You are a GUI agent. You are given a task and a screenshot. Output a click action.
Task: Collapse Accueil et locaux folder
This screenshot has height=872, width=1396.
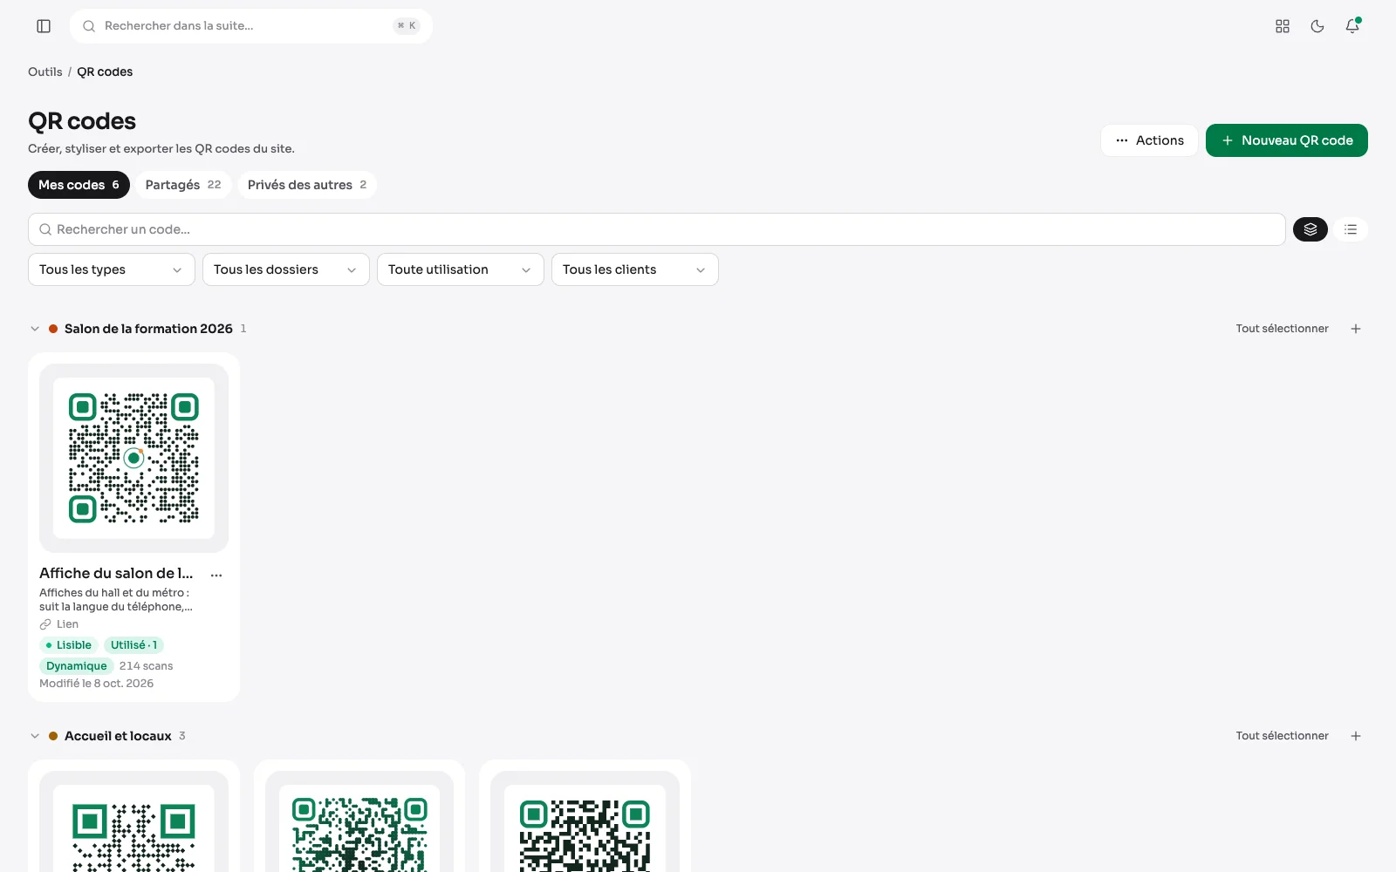(x=35, y=736)
